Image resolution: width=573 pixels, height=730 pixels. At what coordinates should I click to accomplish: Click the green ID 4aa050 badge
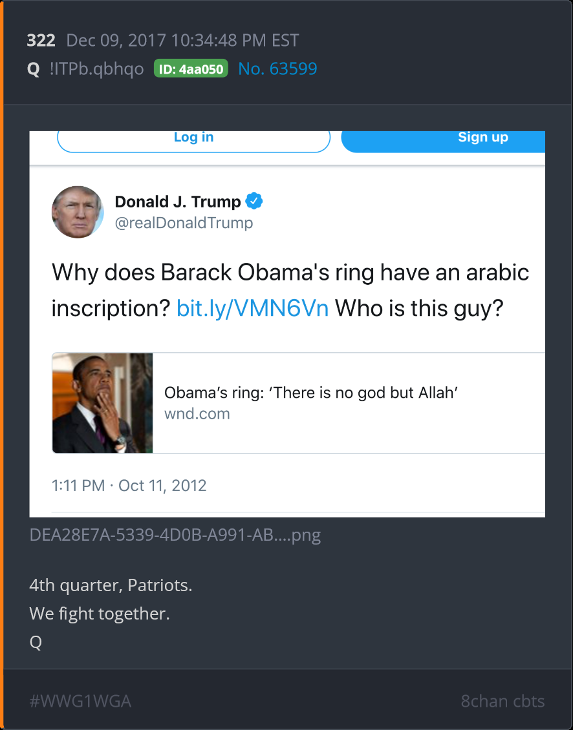coord(191,69)
